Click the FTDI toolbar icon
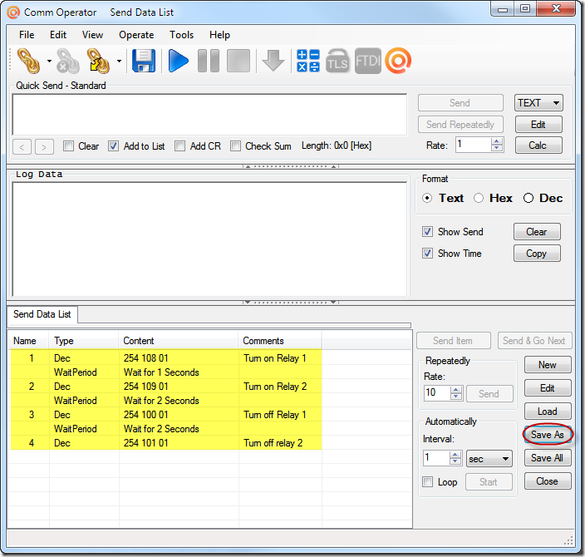This screenshot has width=585, height=557. pyautogui.click(x=368, y=61)
